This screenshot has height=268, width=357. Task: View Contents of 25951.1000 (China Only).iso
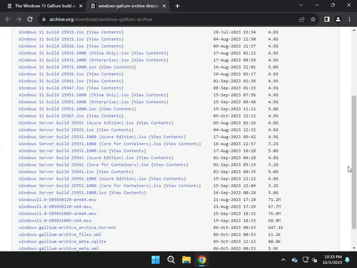(150, 95)
